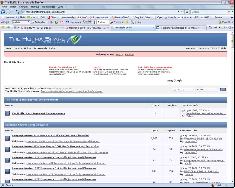Click the yellow highlighter icon
The width and height of the screenshot is (235, 188).
pyautogui.click(x=127, y=22)
